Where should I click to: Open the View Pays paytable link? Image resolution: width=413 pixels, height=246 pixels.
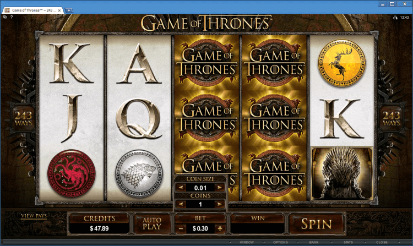click(x=34, y=216)
